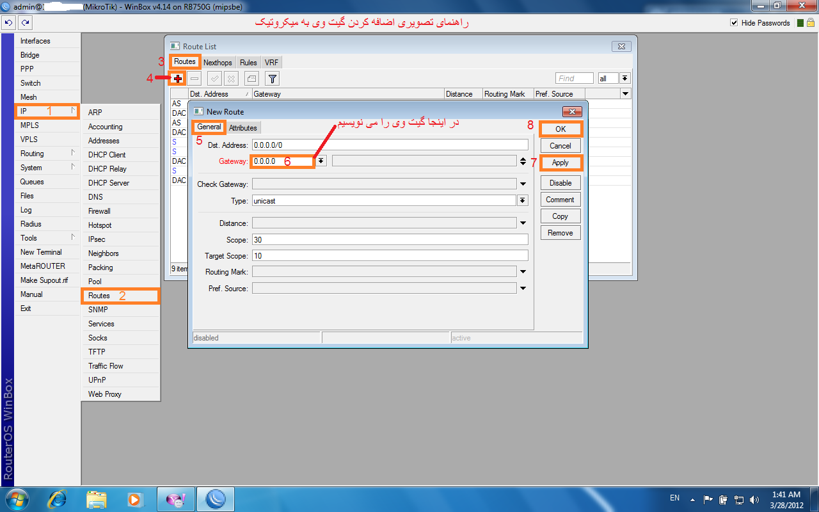Select DHCP Server in the IP submenu
Image resolution: width=819 pixels, height=512 pixels.
point(120,183)
